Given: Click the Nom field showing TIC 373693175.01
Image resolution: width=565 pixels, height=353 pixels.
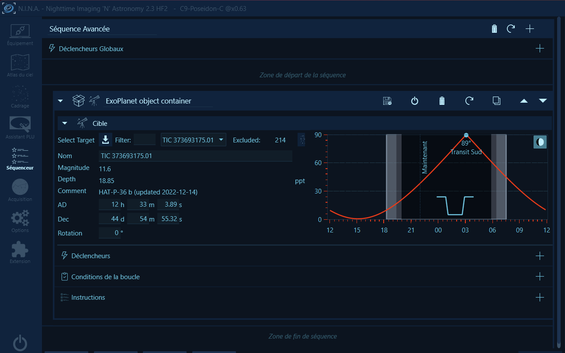Looking at the screenshot, I should coord(196,156).
